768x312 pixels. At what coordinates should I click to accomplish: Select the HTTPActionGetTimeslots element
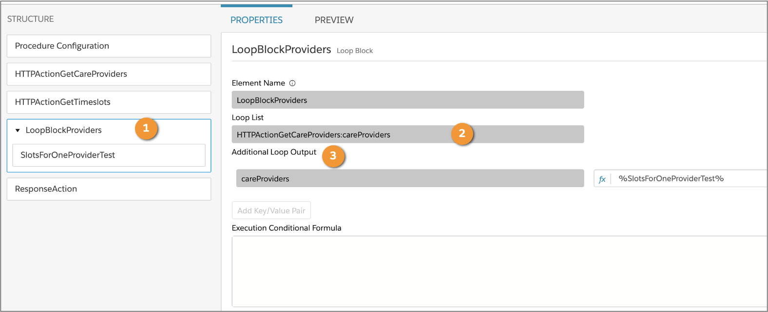pyautogui.click(x=109, y=102)
